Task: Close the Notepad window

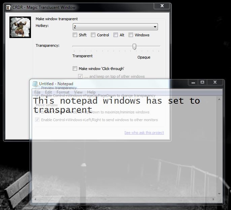Action: coord(215,82)
